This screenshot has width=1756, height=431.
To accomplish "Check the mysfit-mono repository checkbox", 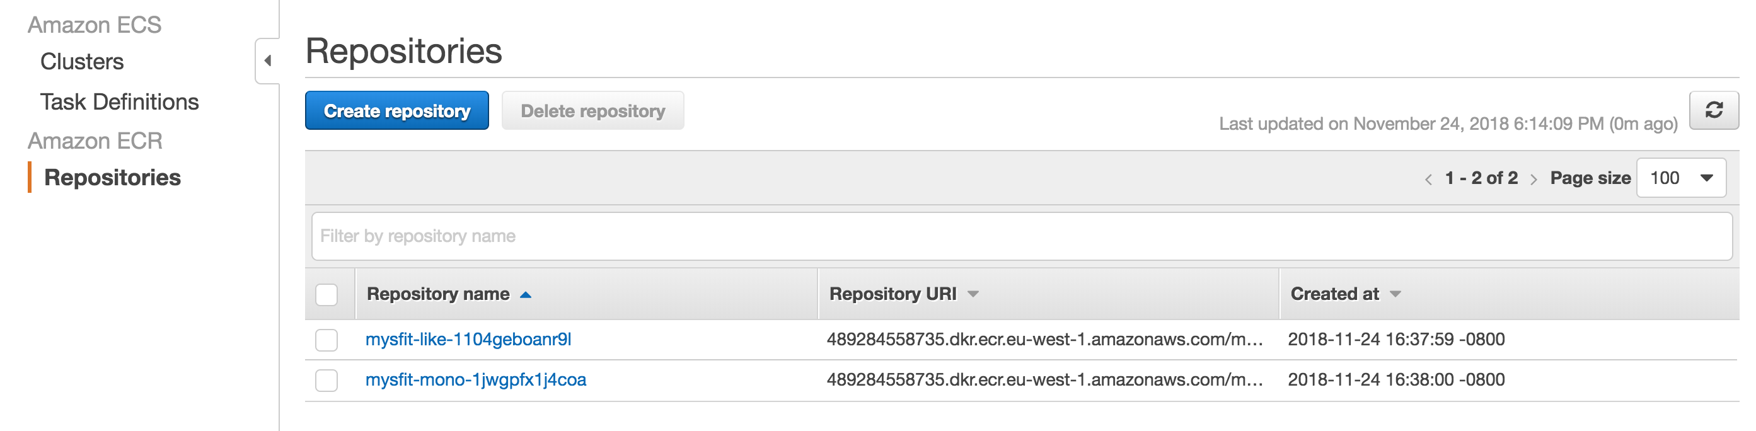I will click(x=326, y=381).
